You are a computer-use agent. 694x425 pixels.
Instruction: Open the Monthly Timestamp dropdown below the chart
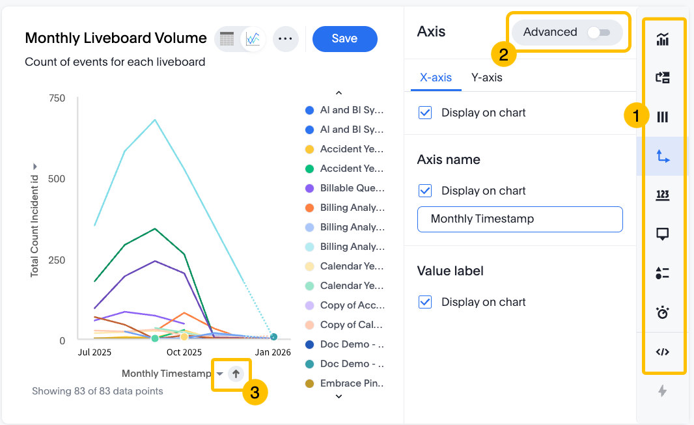pyautogui.click(x=221, y=374)
